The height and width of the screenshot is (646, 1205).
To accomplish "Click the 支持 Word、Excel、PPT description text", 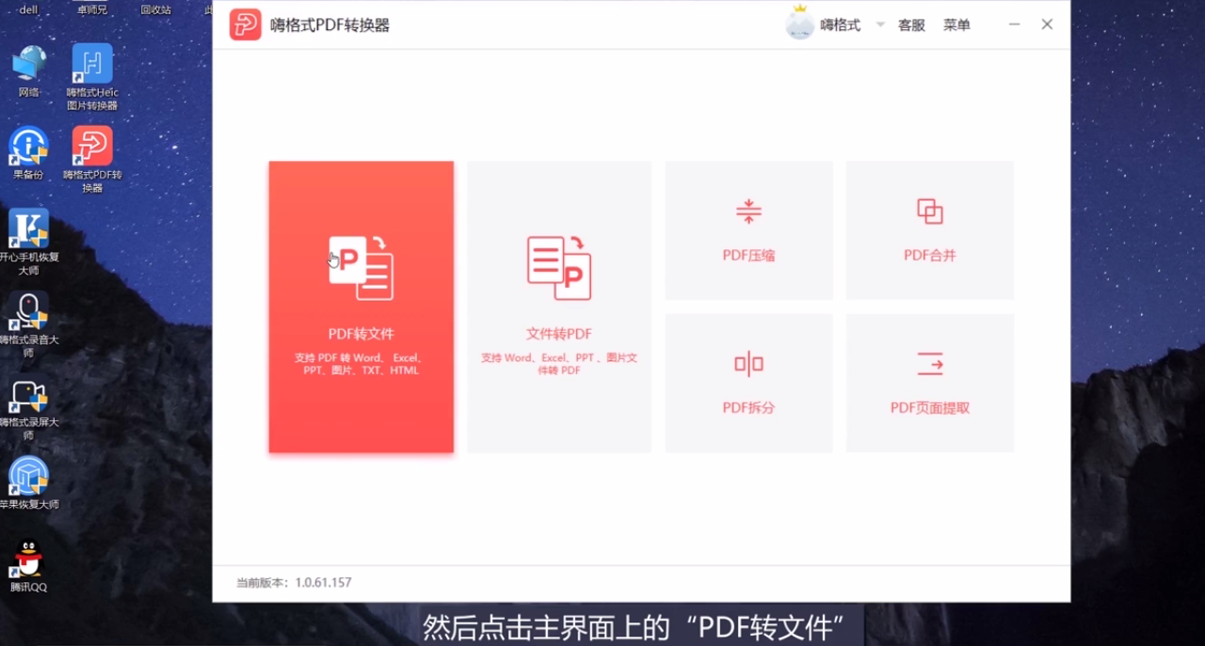I will pyautogui.click(x=559, y=364).
